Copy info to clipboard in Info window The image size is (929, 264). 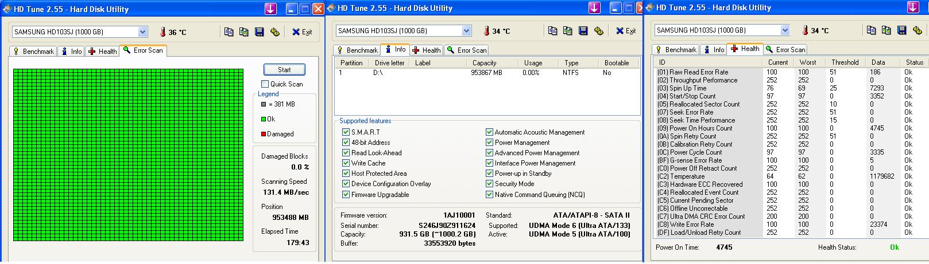click(x=552, y=31)
